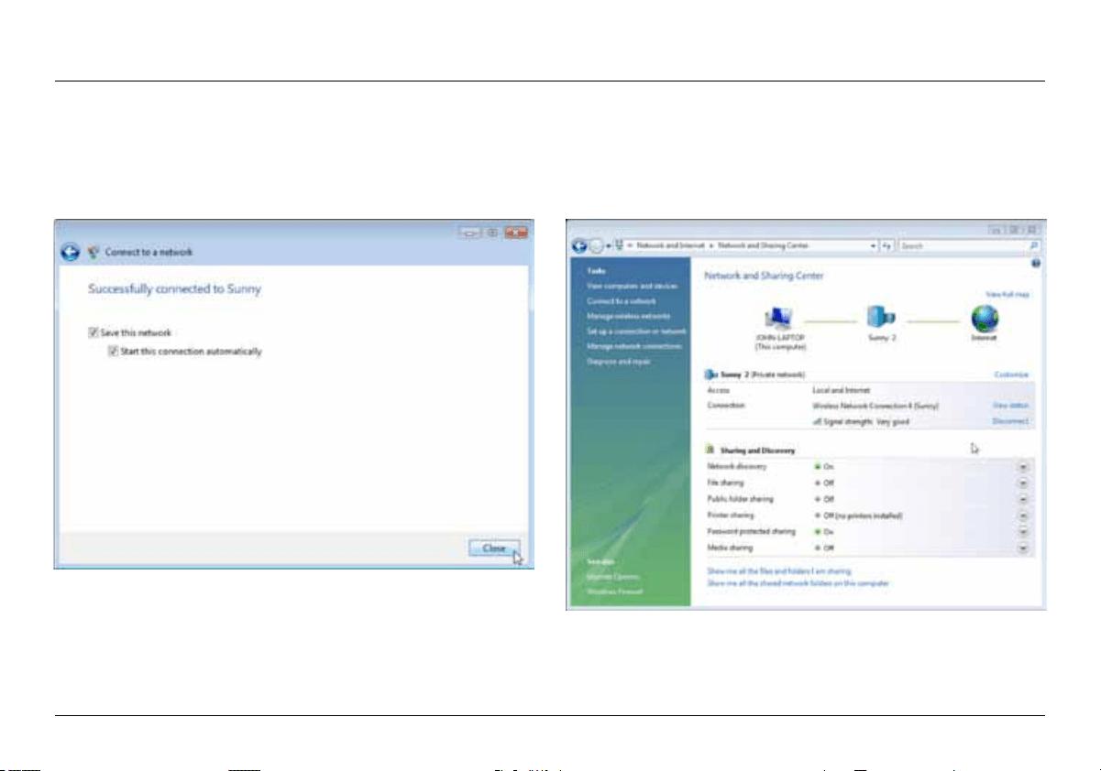Click the network icon in the address bar
The height and width of the screenshot is (771, 1101).
click(619, 246)
